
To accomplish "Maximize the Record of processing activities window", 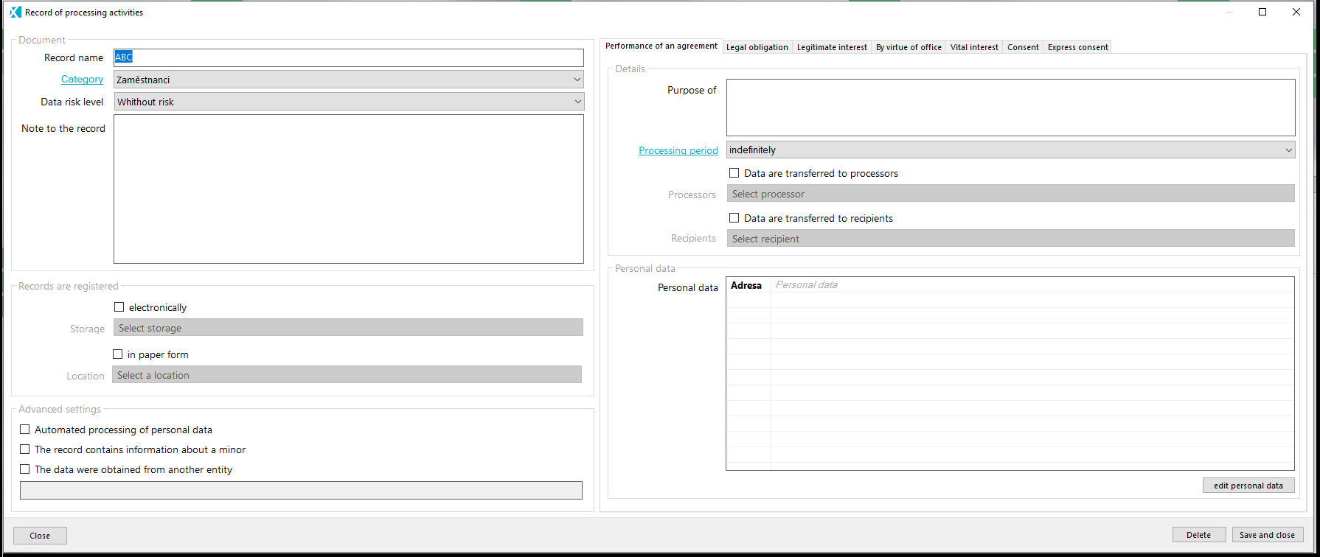I will pyautogui.click(x=1262, y=13).
